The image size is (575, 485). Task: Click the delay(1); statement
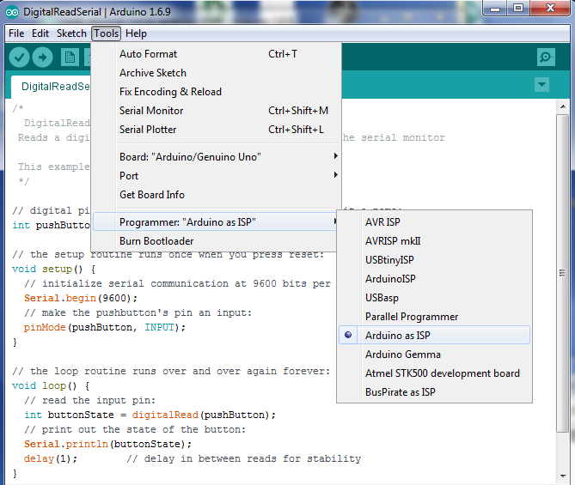tap(51, 458)
